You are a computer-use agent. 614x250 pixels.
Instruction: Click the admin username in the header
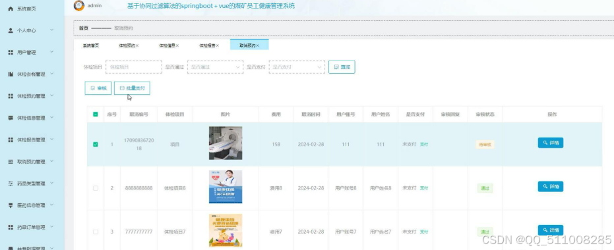click(x=94, y=5)
